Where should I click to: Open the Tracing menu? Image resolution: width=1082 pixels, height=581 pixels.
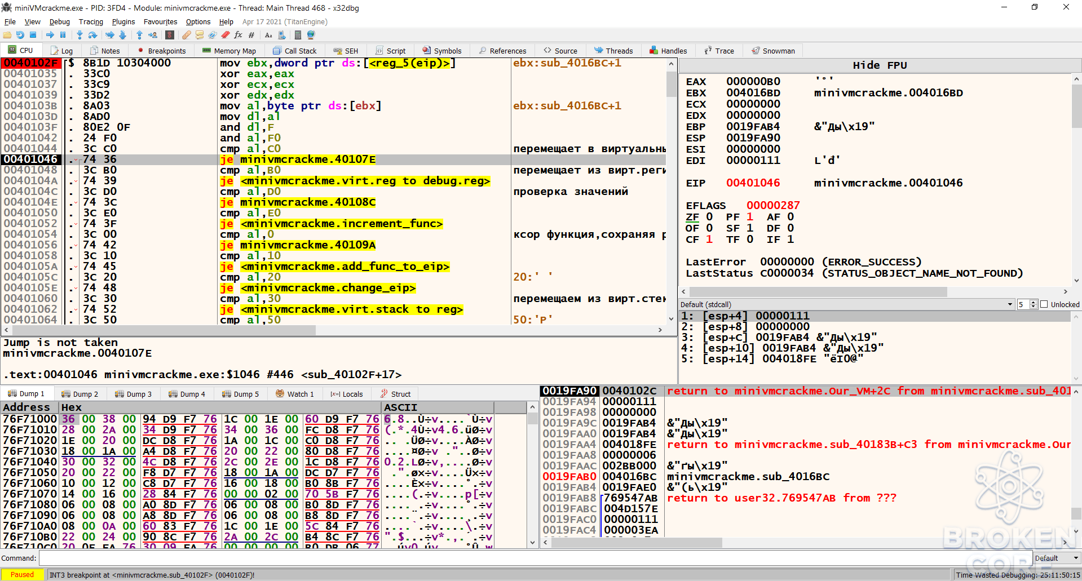pyautogui.click(x=91, y=21)
